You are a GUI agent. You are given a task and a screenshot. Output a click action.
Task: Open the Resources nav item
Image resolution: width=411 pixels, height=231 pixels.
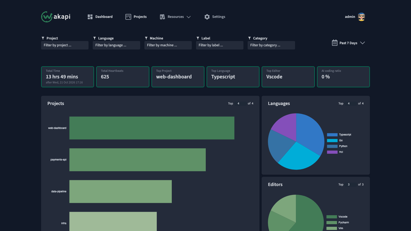tap(176, 17)
